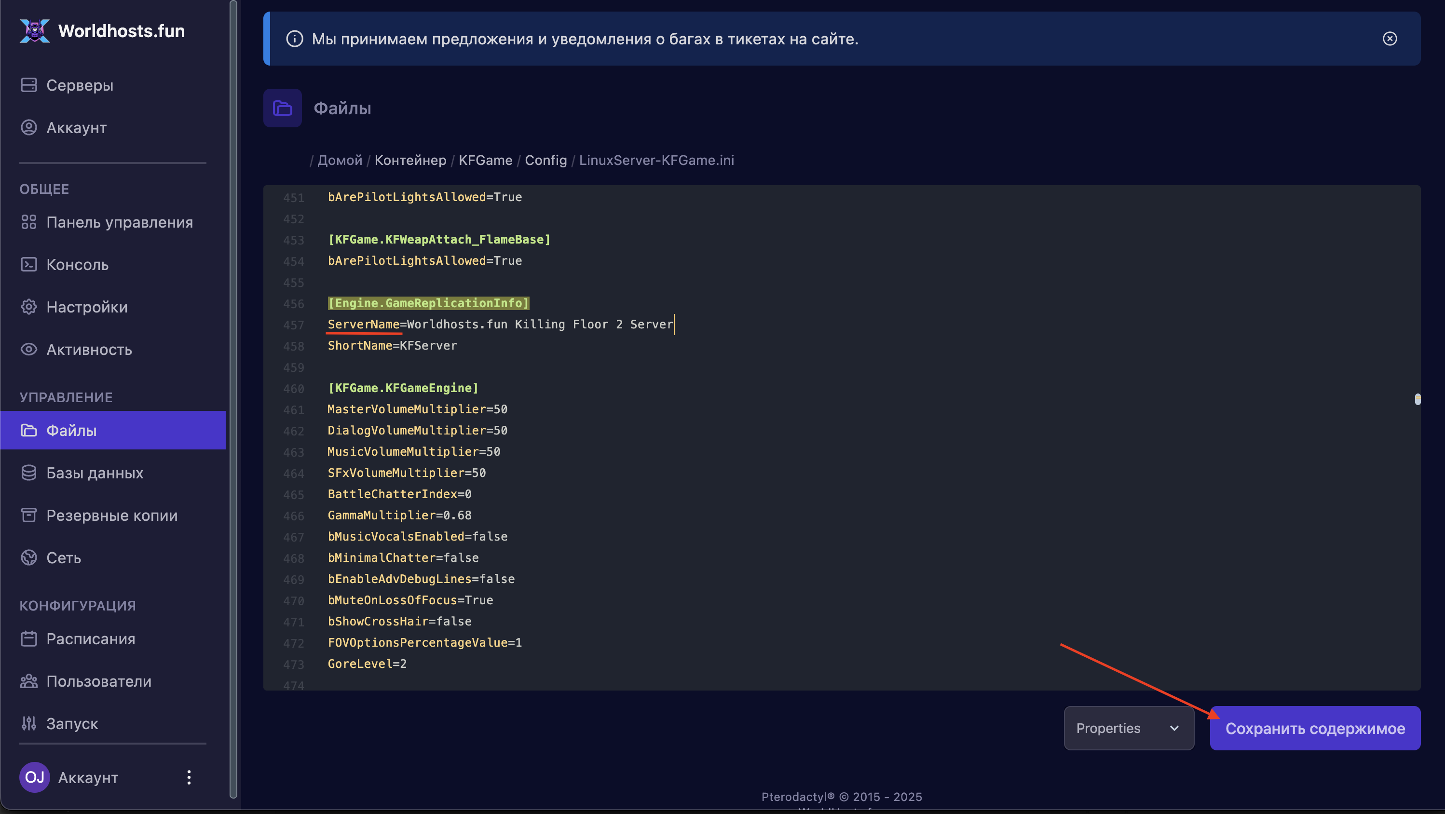The height and width of the screenshot is (814, 1445).
Task: Open the Пользователи menu item
Action: point(99,681)
